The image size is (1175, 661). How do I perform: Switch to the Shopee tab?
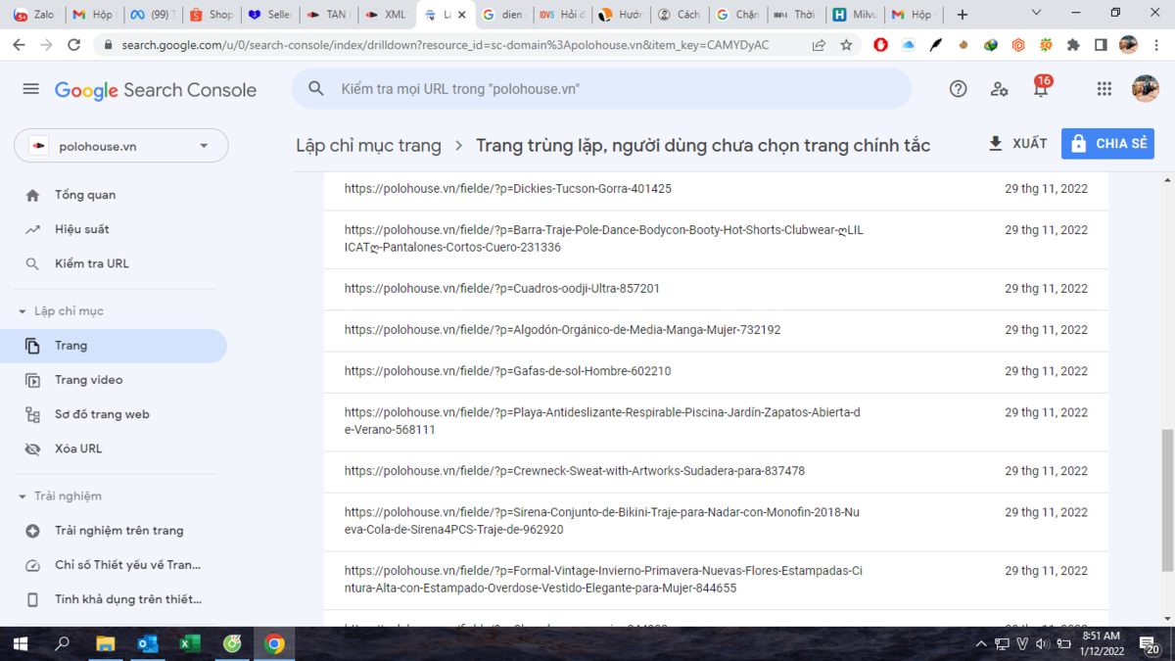pyautogui.click(x=211, y=15)
